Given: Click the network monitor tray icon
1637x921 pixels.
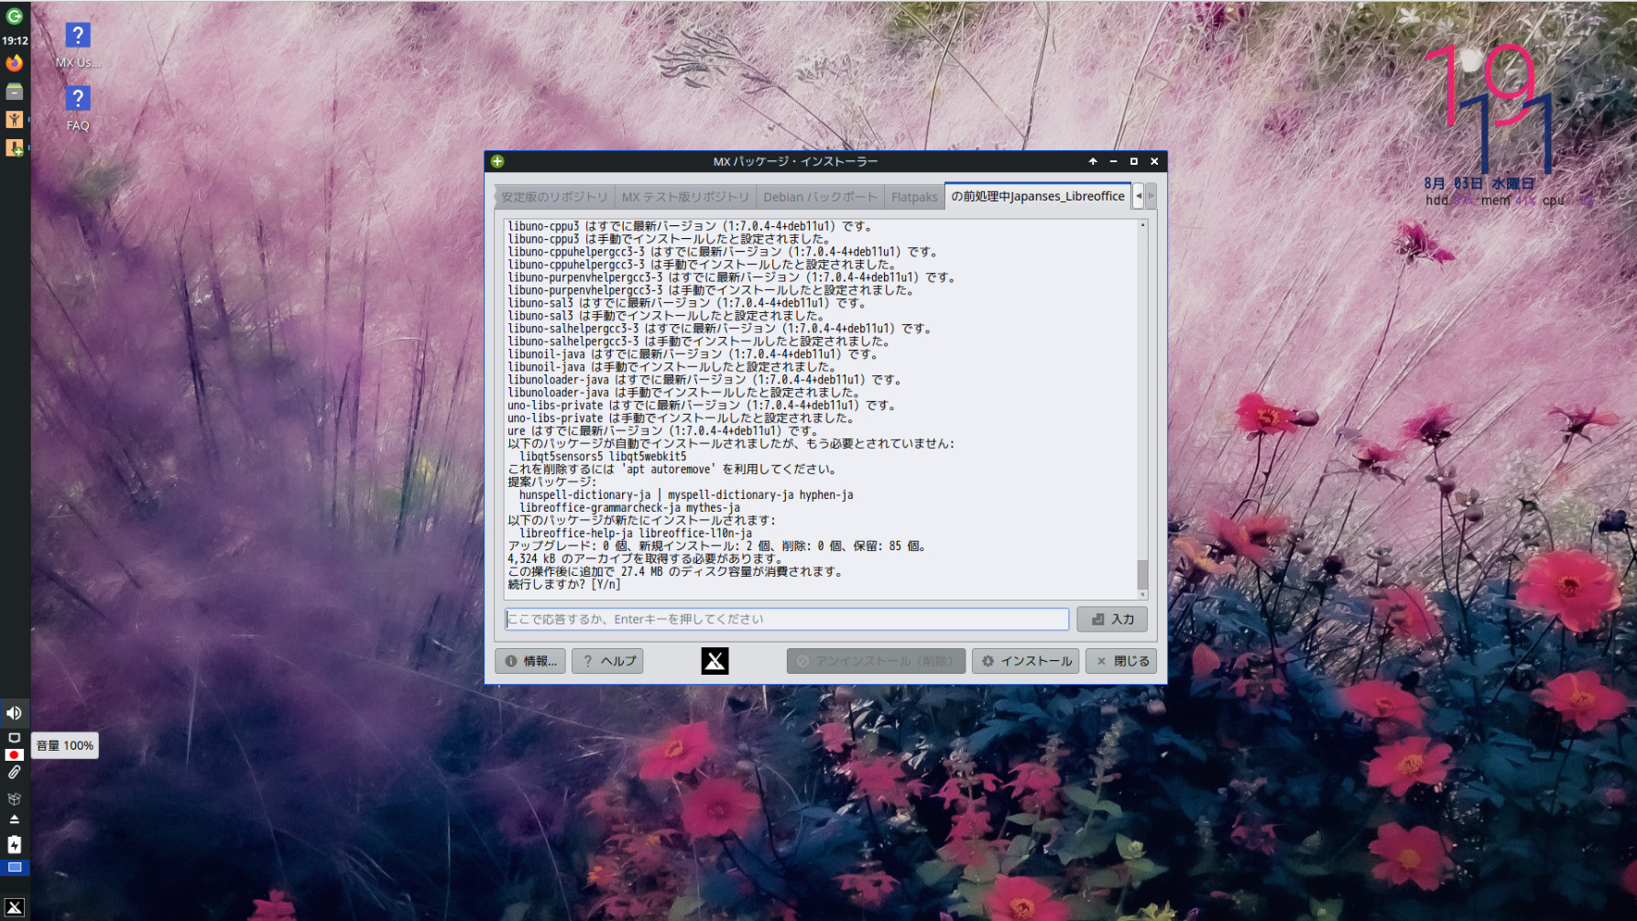Looking at the screenshot, I should (15, 737).
